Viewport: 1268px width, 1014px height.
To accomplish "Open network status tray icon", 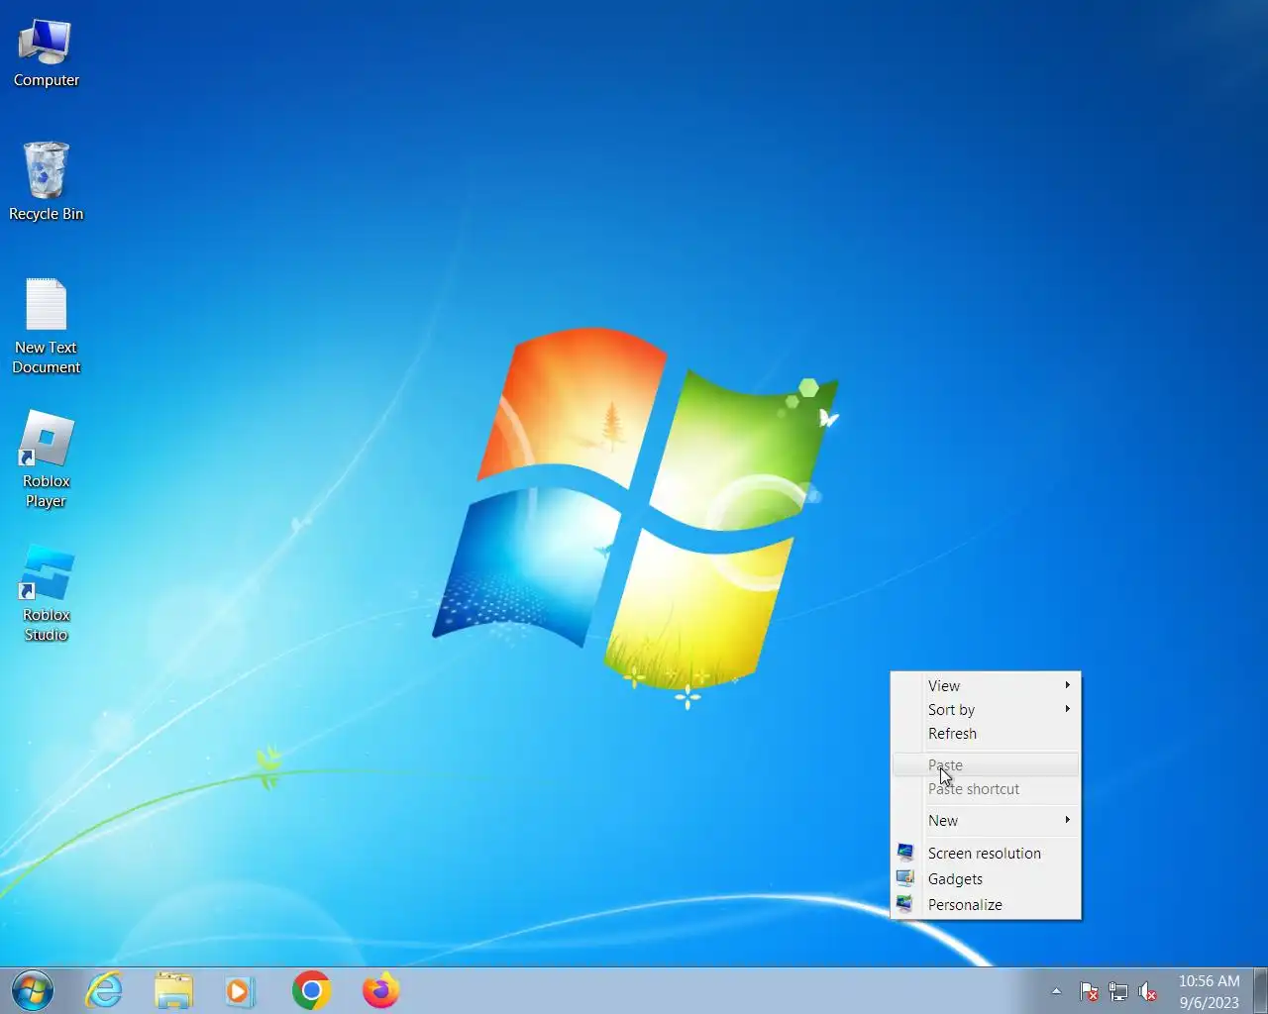I will (x=1118, y=991).
